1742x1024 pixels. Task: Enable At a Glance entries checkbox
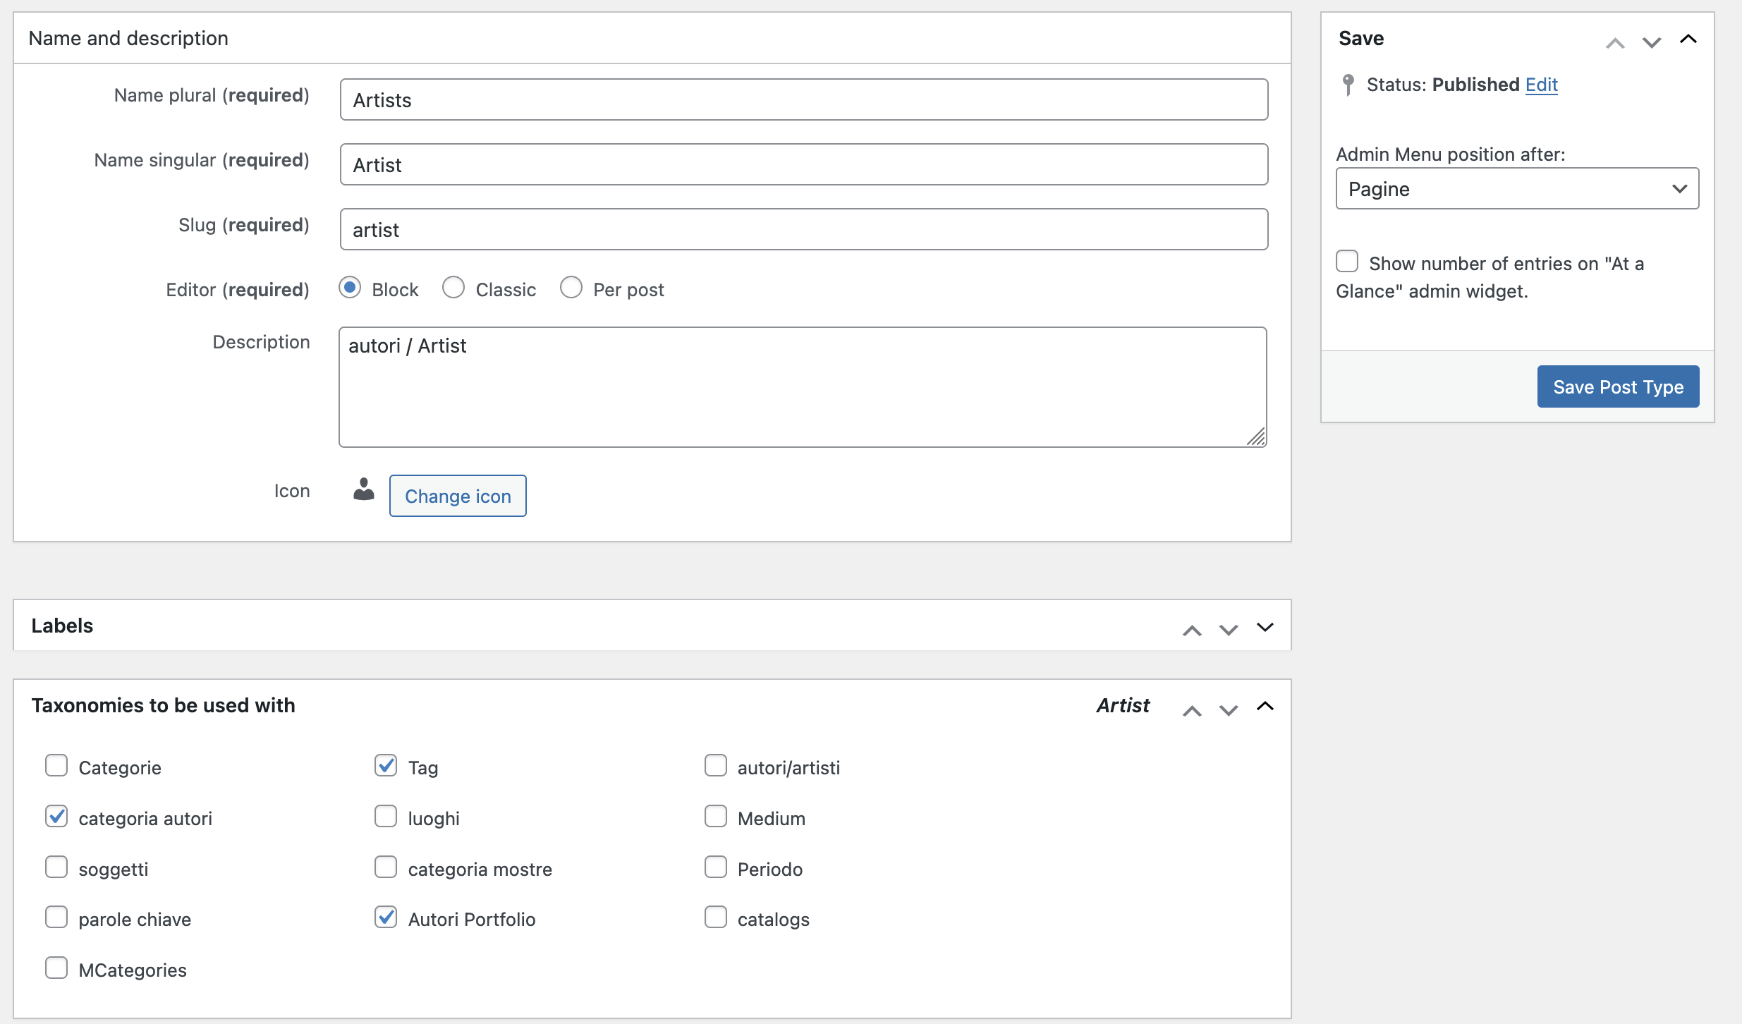(x=1347, y=261)
